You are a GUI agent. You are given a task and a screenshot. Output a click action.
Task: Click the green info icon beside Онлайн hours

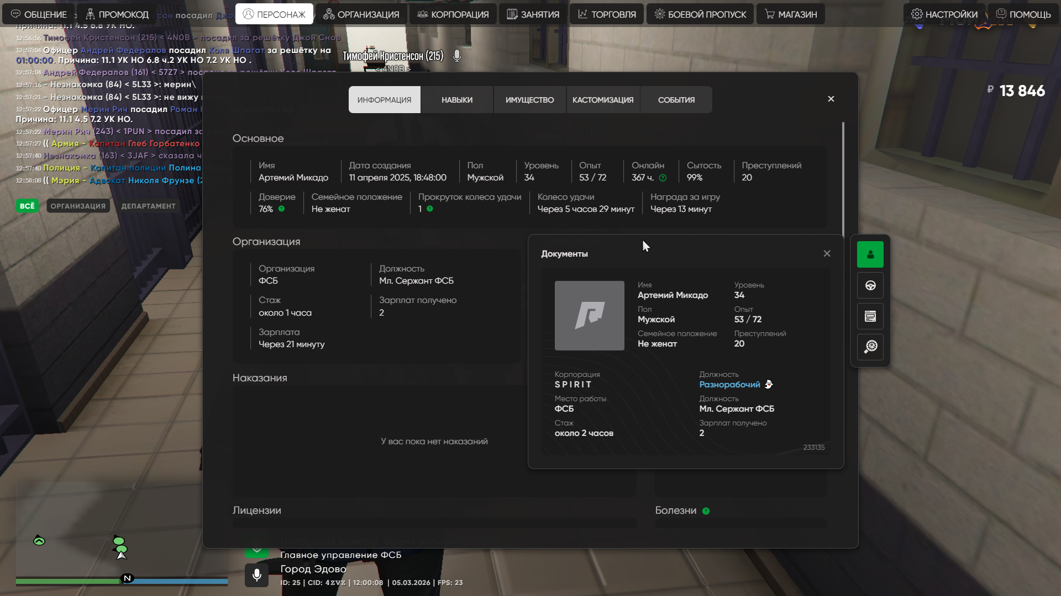663,178
